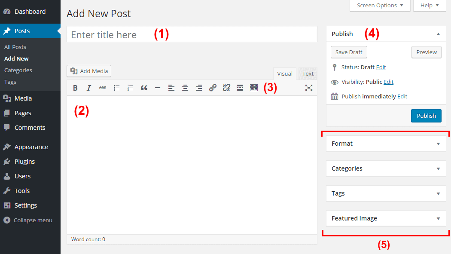Screen dimensions: 451x254
Task: Open the Tools menu
Action: tap(30, 191)
